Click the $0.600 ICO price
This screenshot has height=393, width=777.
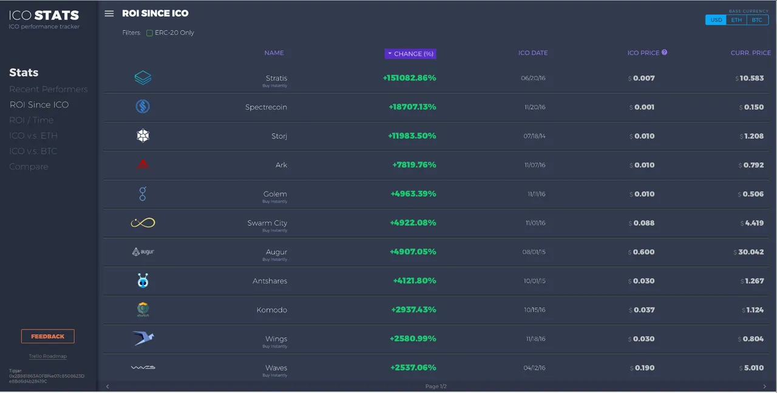pyautogui.click(x=642, y=252)
